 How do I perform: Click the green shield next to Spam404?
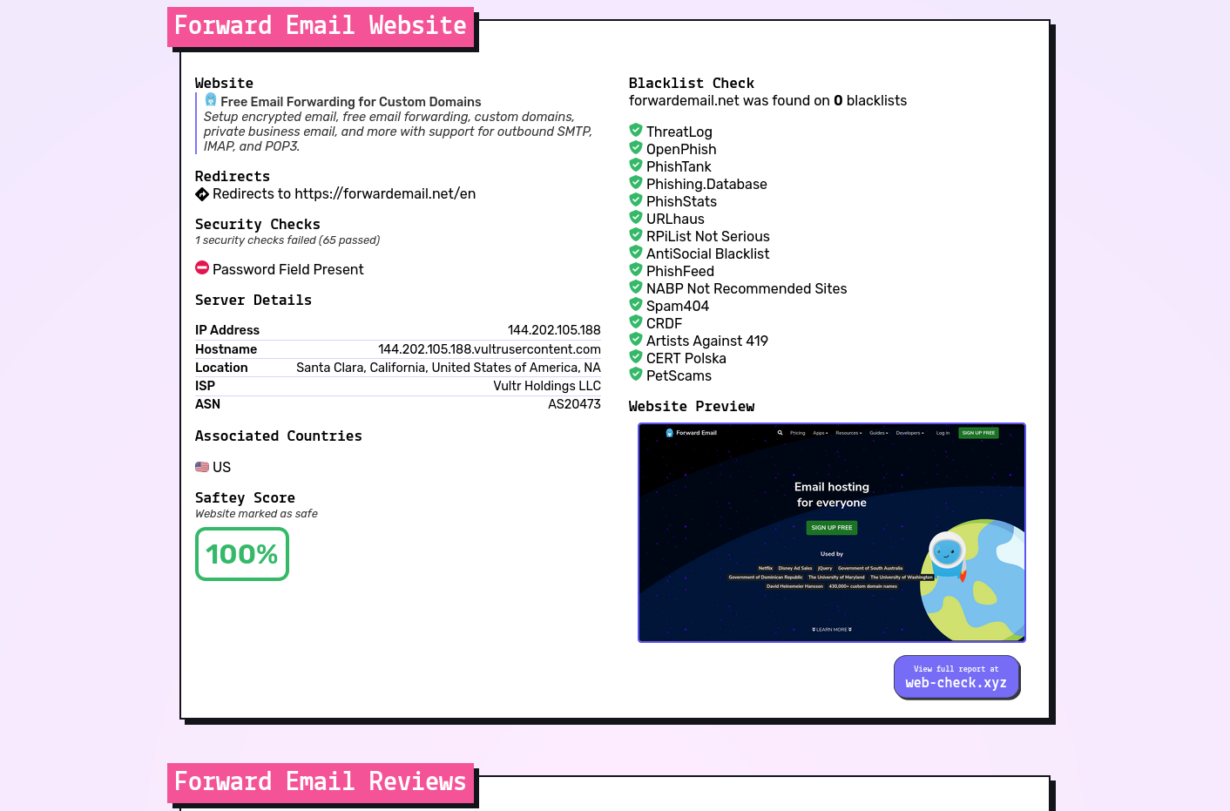pyautogui.click(x=636, y=304)
